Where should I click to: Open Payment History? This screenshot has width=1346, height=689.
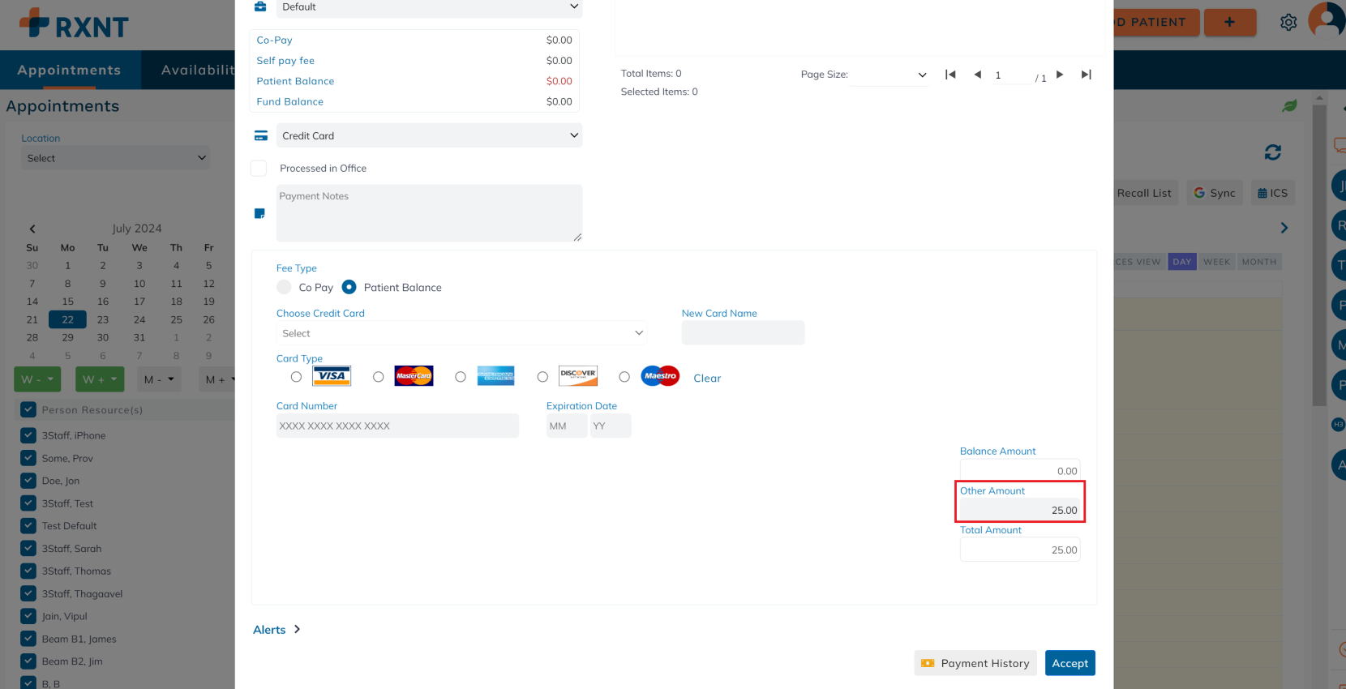(x=975, y=663)
